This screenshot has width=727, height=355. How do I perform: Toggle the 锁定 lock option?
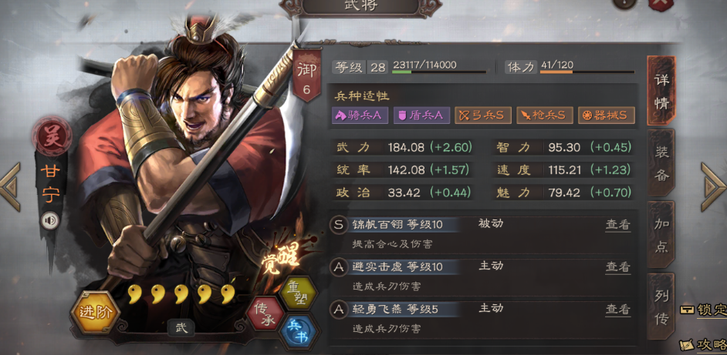tap(703, 310)
